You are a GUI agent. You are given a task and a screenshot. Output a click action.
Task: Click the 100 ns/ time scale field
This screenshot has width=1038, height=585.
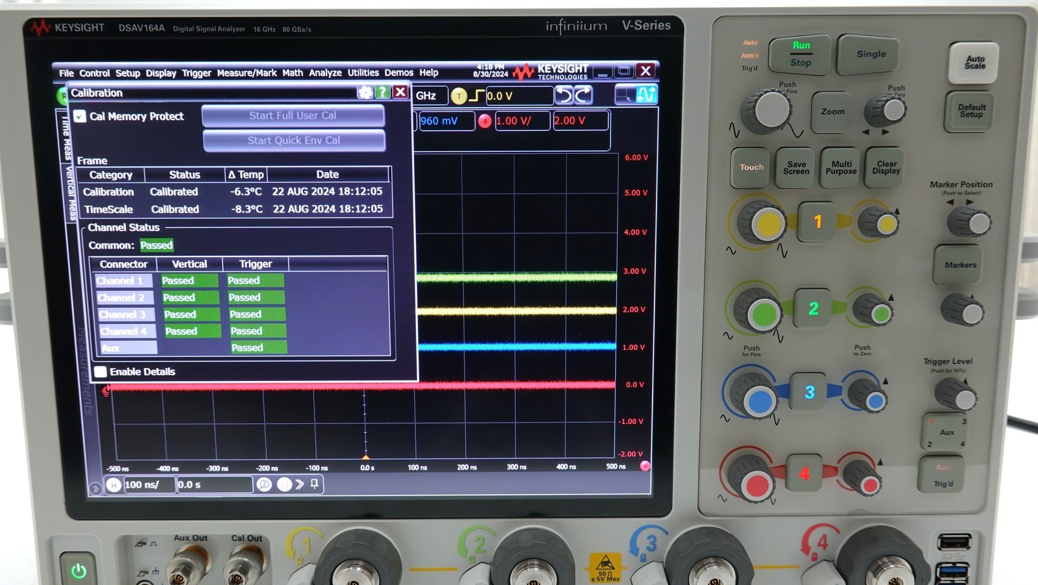pos(149,484)
